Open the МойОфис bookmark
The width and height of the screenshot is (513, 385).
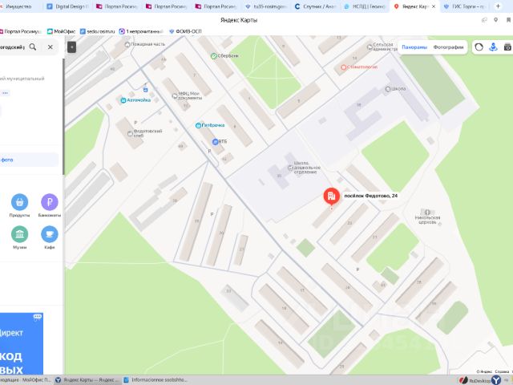pyautogui.click(x=62, y=31)
